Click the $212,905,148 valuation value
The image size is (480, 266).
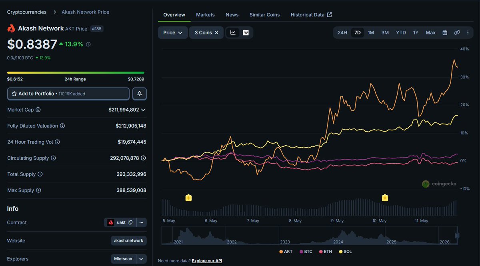pos(131,126)
